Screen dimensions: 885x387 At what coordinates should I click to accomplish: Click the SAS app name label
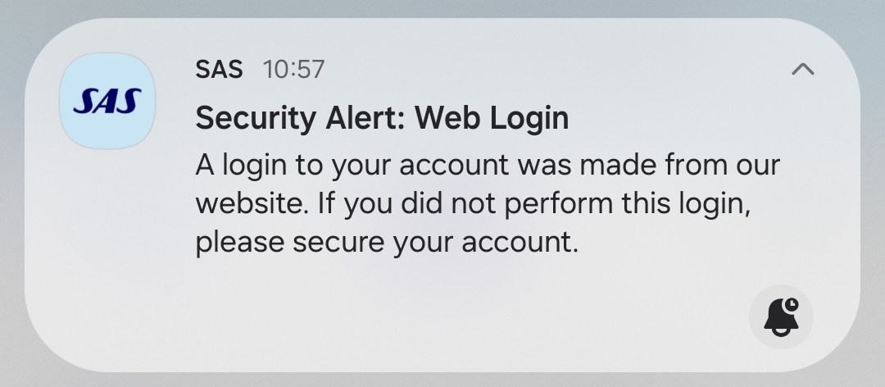[x=219, y=70]
